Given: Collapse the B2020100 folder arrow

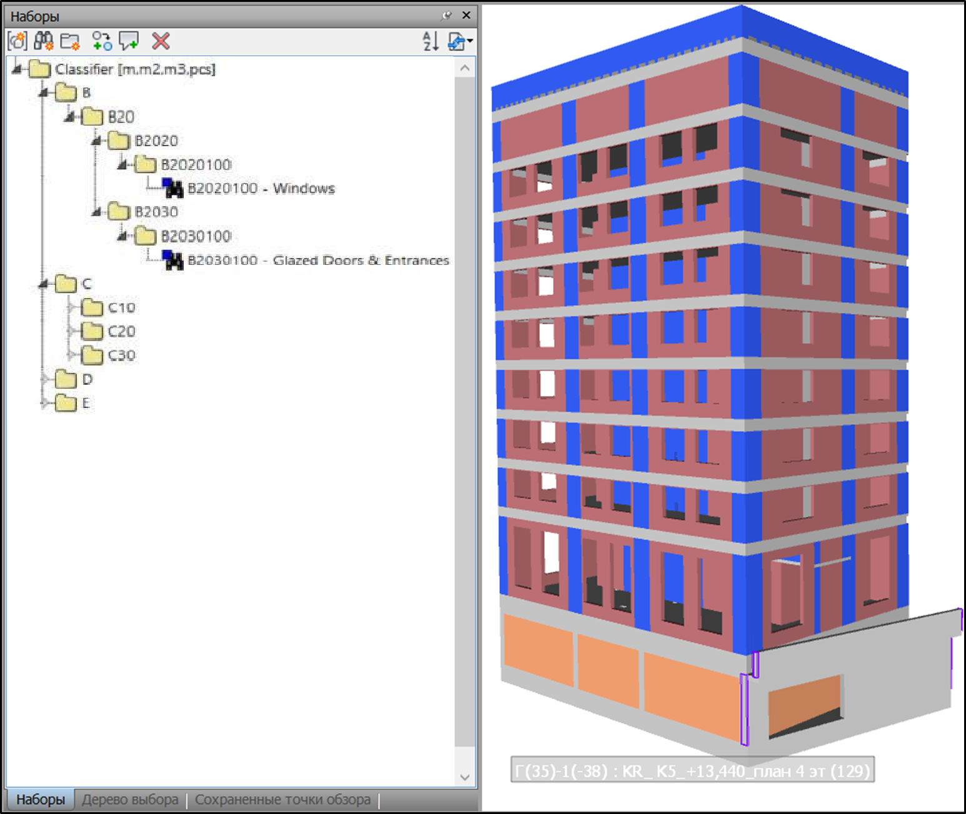Looking at the screenshot, I should pyautogui.click(x=122, y=164).
